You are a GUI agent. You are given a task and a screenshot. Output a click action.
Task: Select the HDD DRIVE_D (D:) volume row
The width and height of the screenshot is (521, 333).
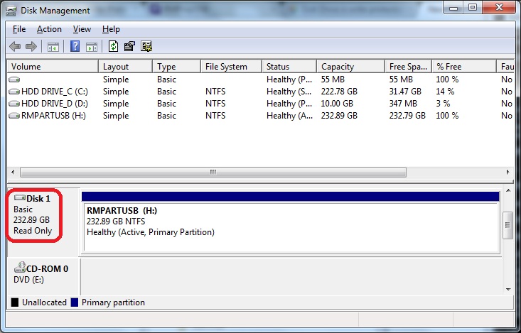pos(260,104)
